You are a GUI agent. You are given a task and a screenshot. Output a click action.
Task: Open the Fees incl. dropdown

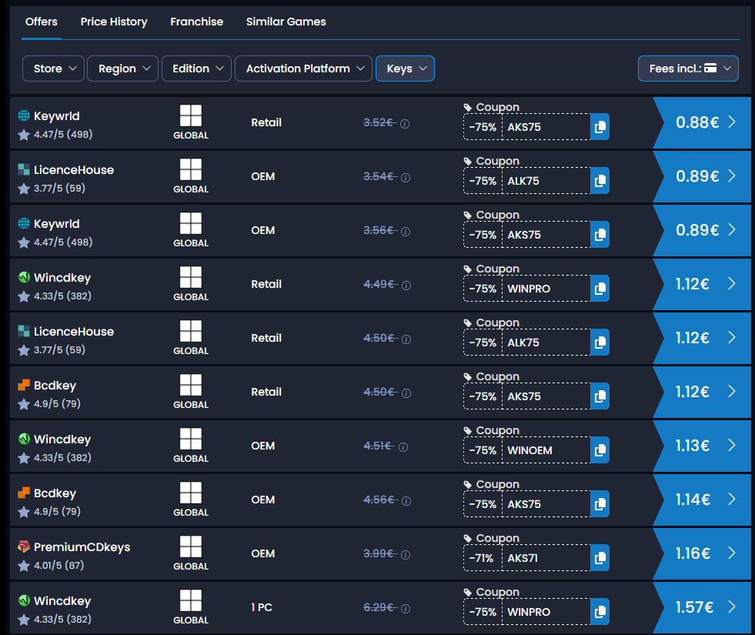pyautogui.click(x=688, y=69)
